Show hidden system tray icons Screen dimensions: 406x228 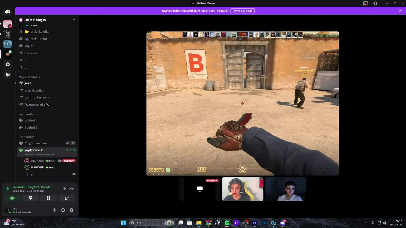click(366, 223)
